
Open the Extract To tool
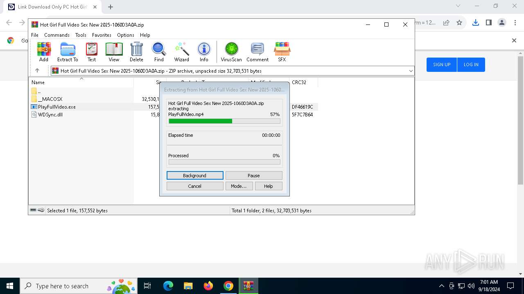(68, 52)
